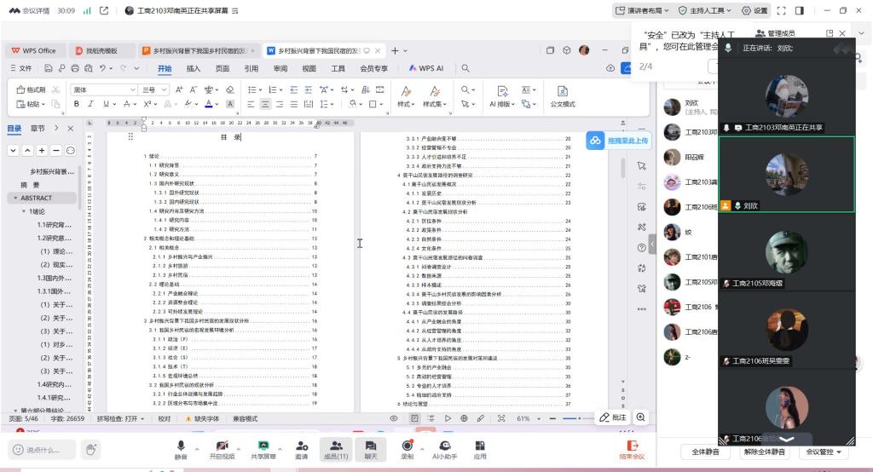Click the 说点什么 chat input field

43,450
